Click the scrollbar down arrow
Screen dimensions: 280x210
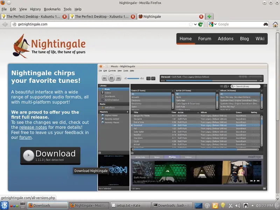coord(278,198)
